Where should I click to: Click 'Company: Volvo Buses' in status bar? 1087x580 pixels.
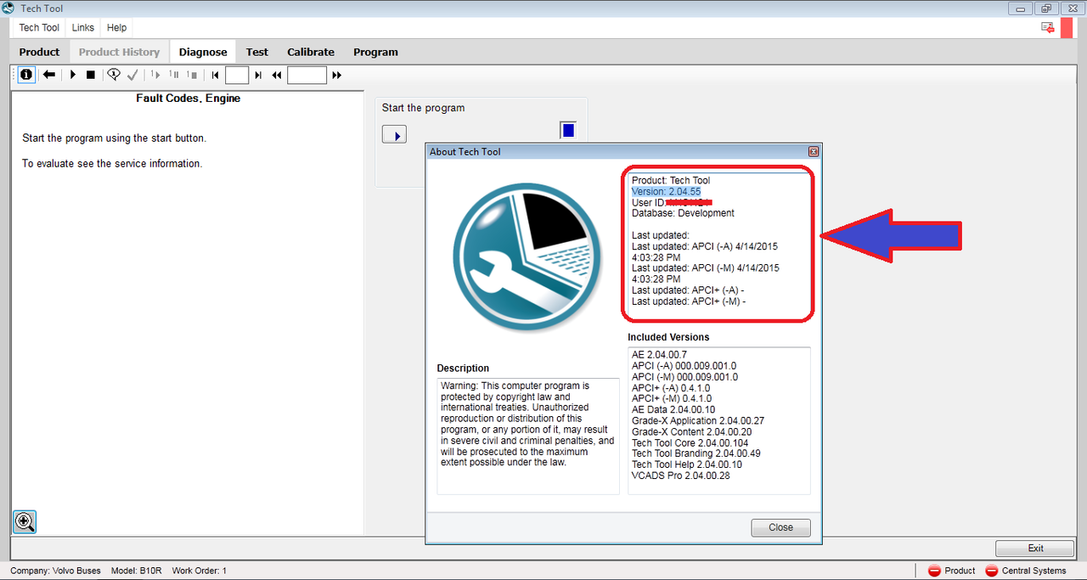(56, 571)
